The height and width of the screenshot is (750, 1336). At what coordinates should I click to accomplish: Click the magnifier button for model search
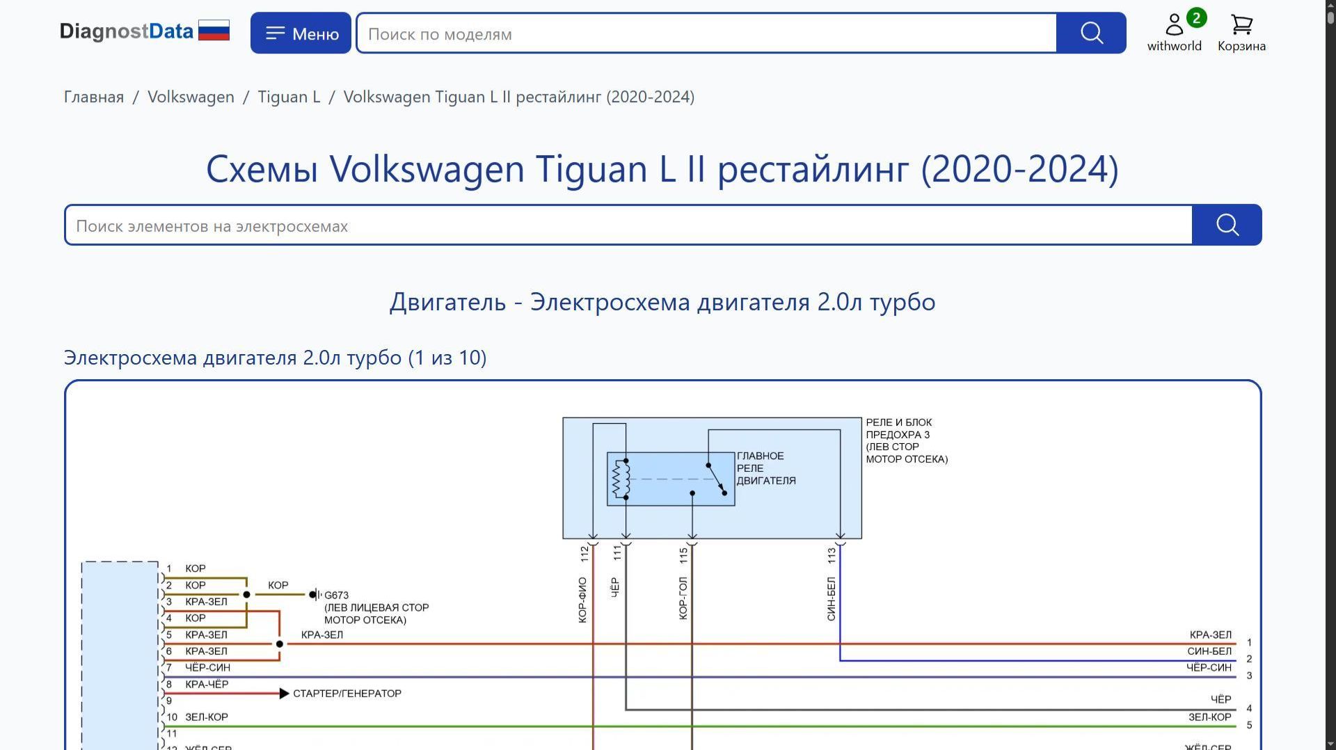tap(1091, 33)
